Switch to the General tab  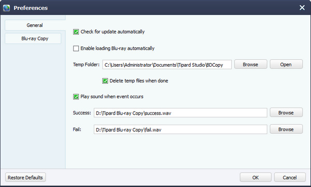click(x=35, y=25)
